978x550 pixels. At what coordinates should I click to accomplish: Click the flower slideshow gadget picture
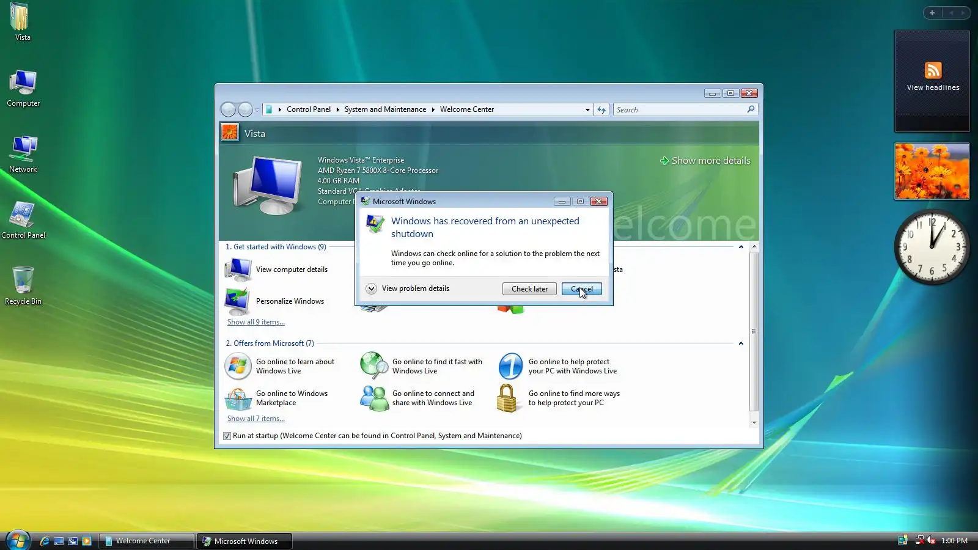932,171
